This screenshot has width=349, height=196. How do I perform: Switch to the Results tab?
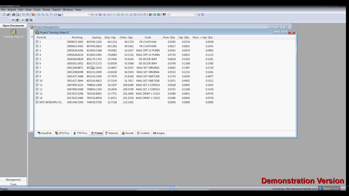(x=128, y=133)
